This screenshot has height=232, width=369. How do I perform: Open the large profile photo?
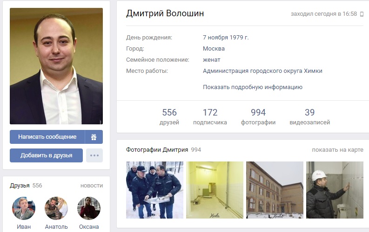56,66
